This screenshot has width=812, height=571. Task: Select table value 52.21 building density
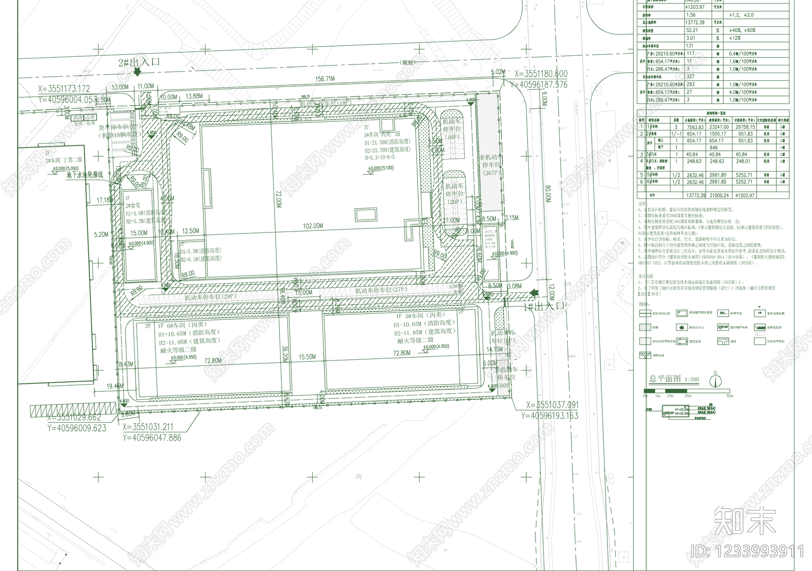(692, 30)
